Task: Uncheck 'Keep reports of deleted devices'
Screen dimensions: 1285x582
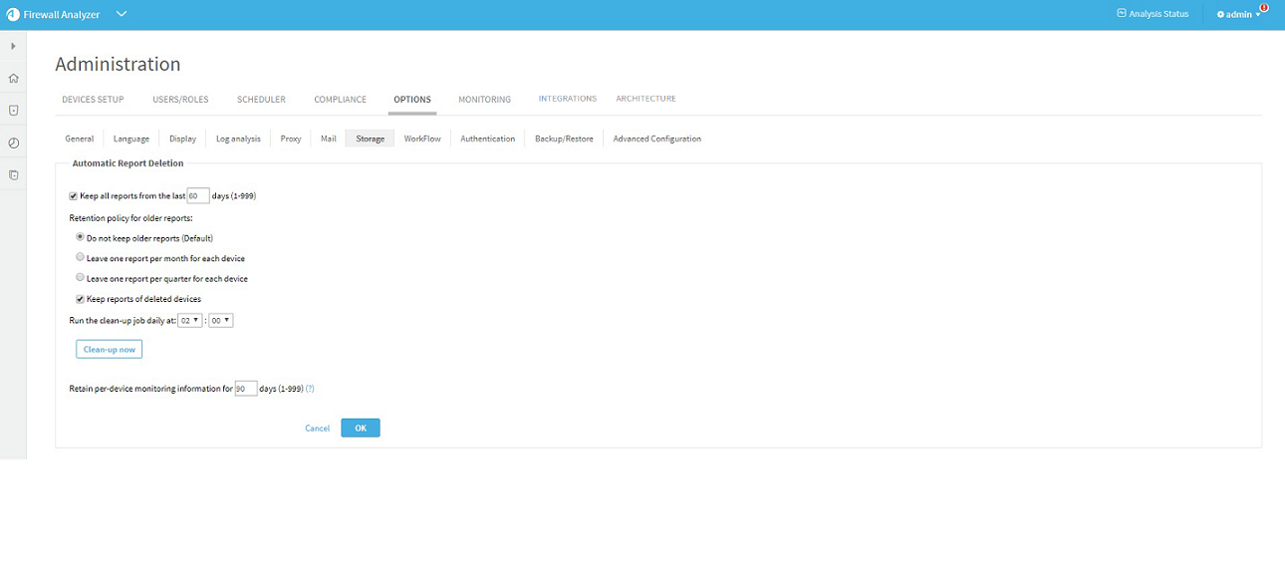Action: pos(81,299)
